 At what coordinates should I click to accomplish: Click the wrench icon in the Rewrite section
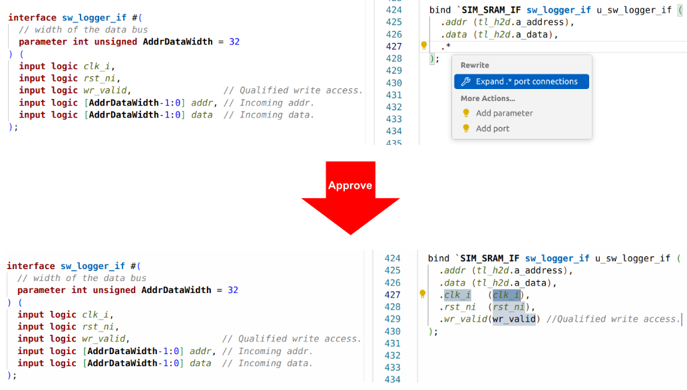pyautogui.click(x=466, y=82)
